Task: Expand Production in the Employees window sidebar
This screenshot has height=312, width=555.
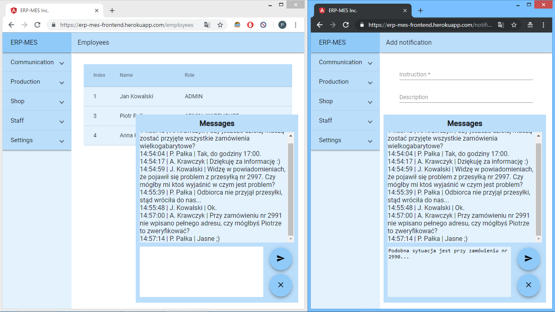Action: 37,82
